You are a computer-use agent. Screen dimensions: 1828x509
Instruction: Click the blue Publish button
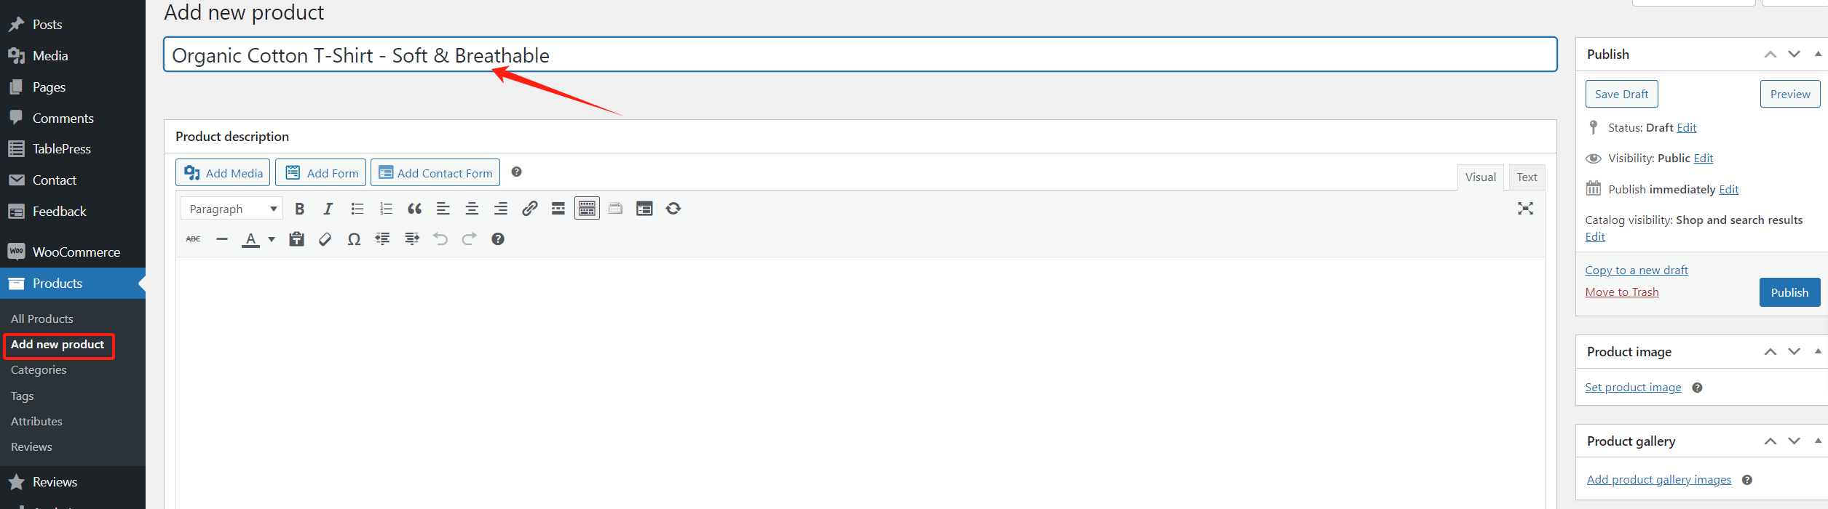1789,292
